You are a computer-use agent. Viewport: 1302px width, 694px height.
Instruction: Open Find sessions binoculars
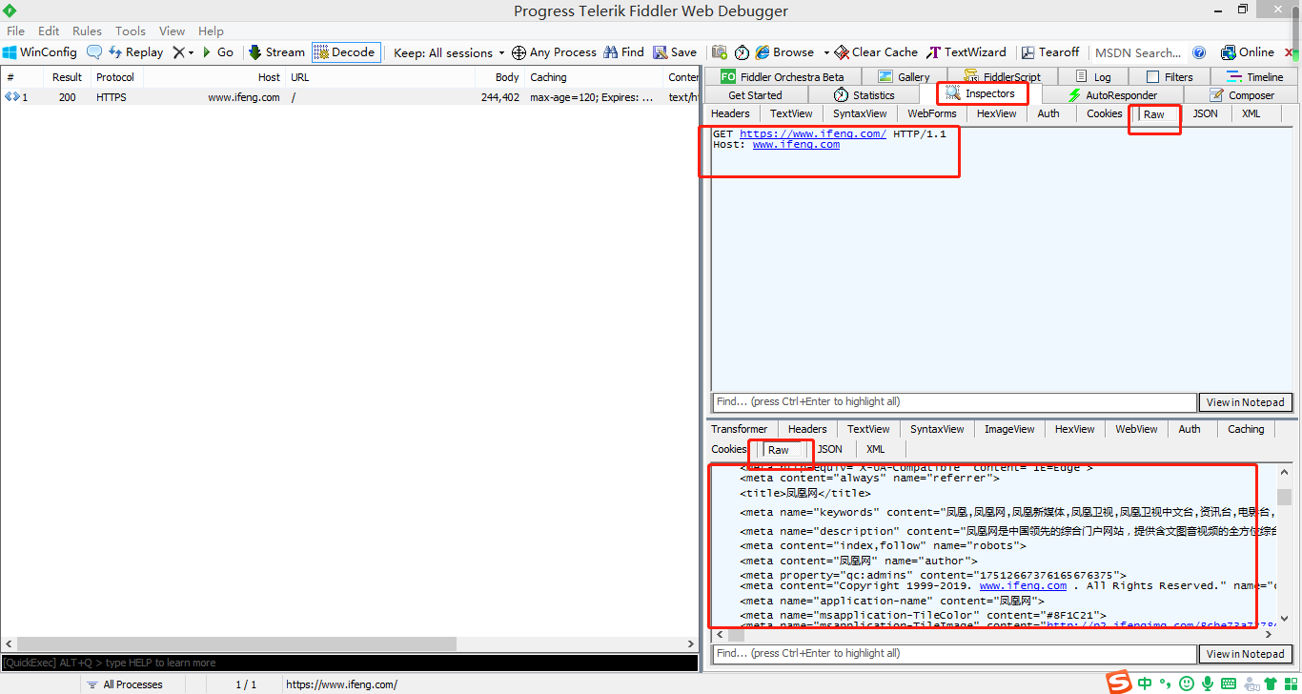point(623,52)
